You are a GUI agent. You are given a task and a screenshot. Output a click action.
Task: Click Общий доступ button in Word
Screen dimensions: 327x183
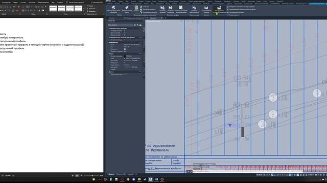click(x=97, y=3)
